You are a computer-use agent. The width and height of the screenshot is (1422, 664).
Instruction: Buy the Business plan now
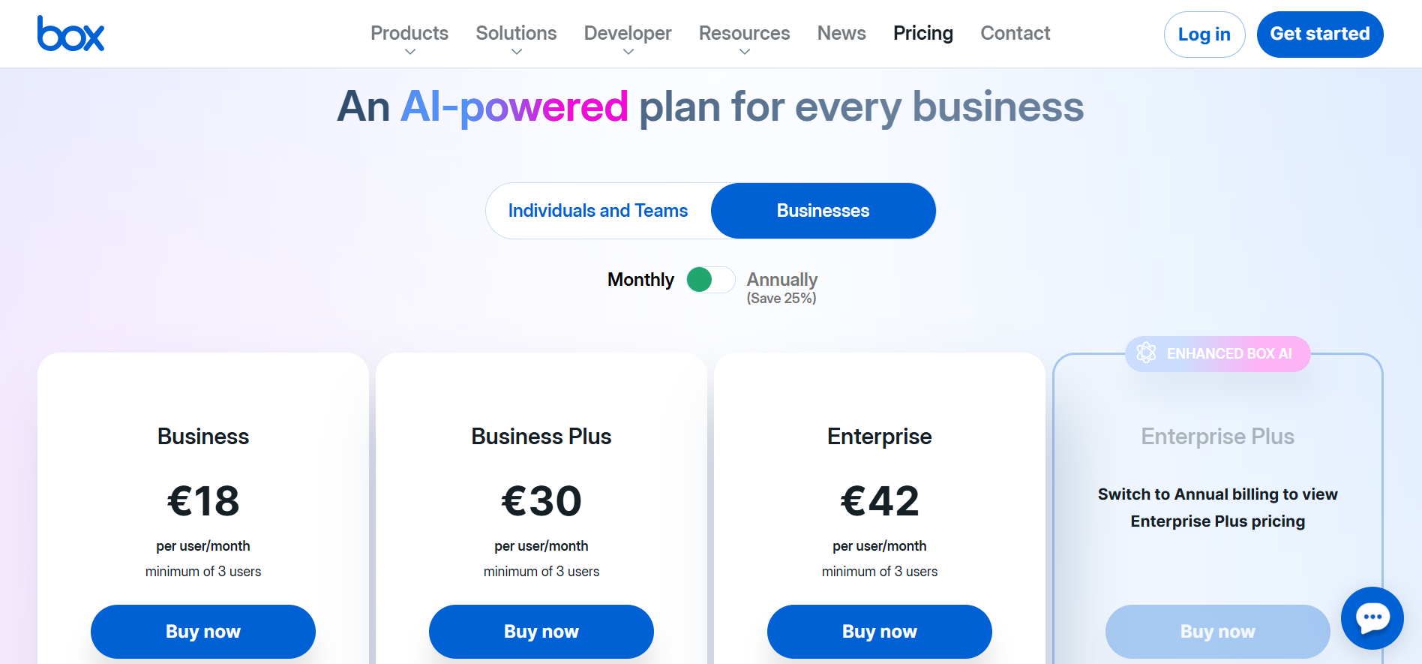203,632
